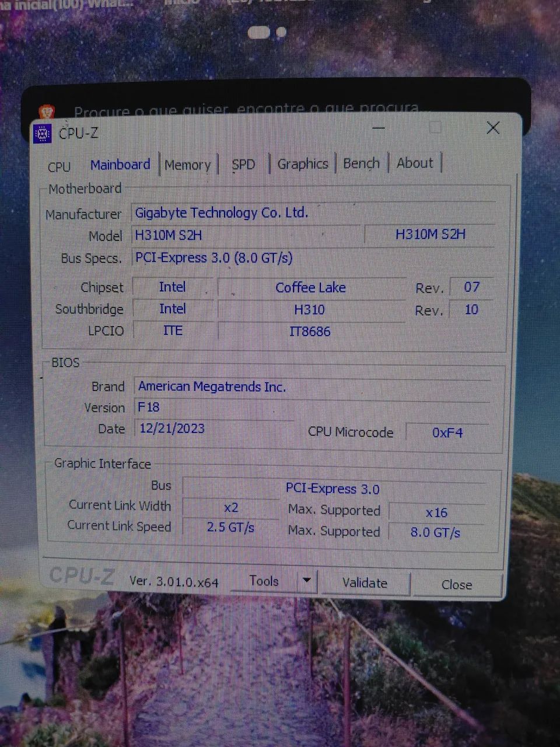Go to the About tab

[x=415, y=163]
